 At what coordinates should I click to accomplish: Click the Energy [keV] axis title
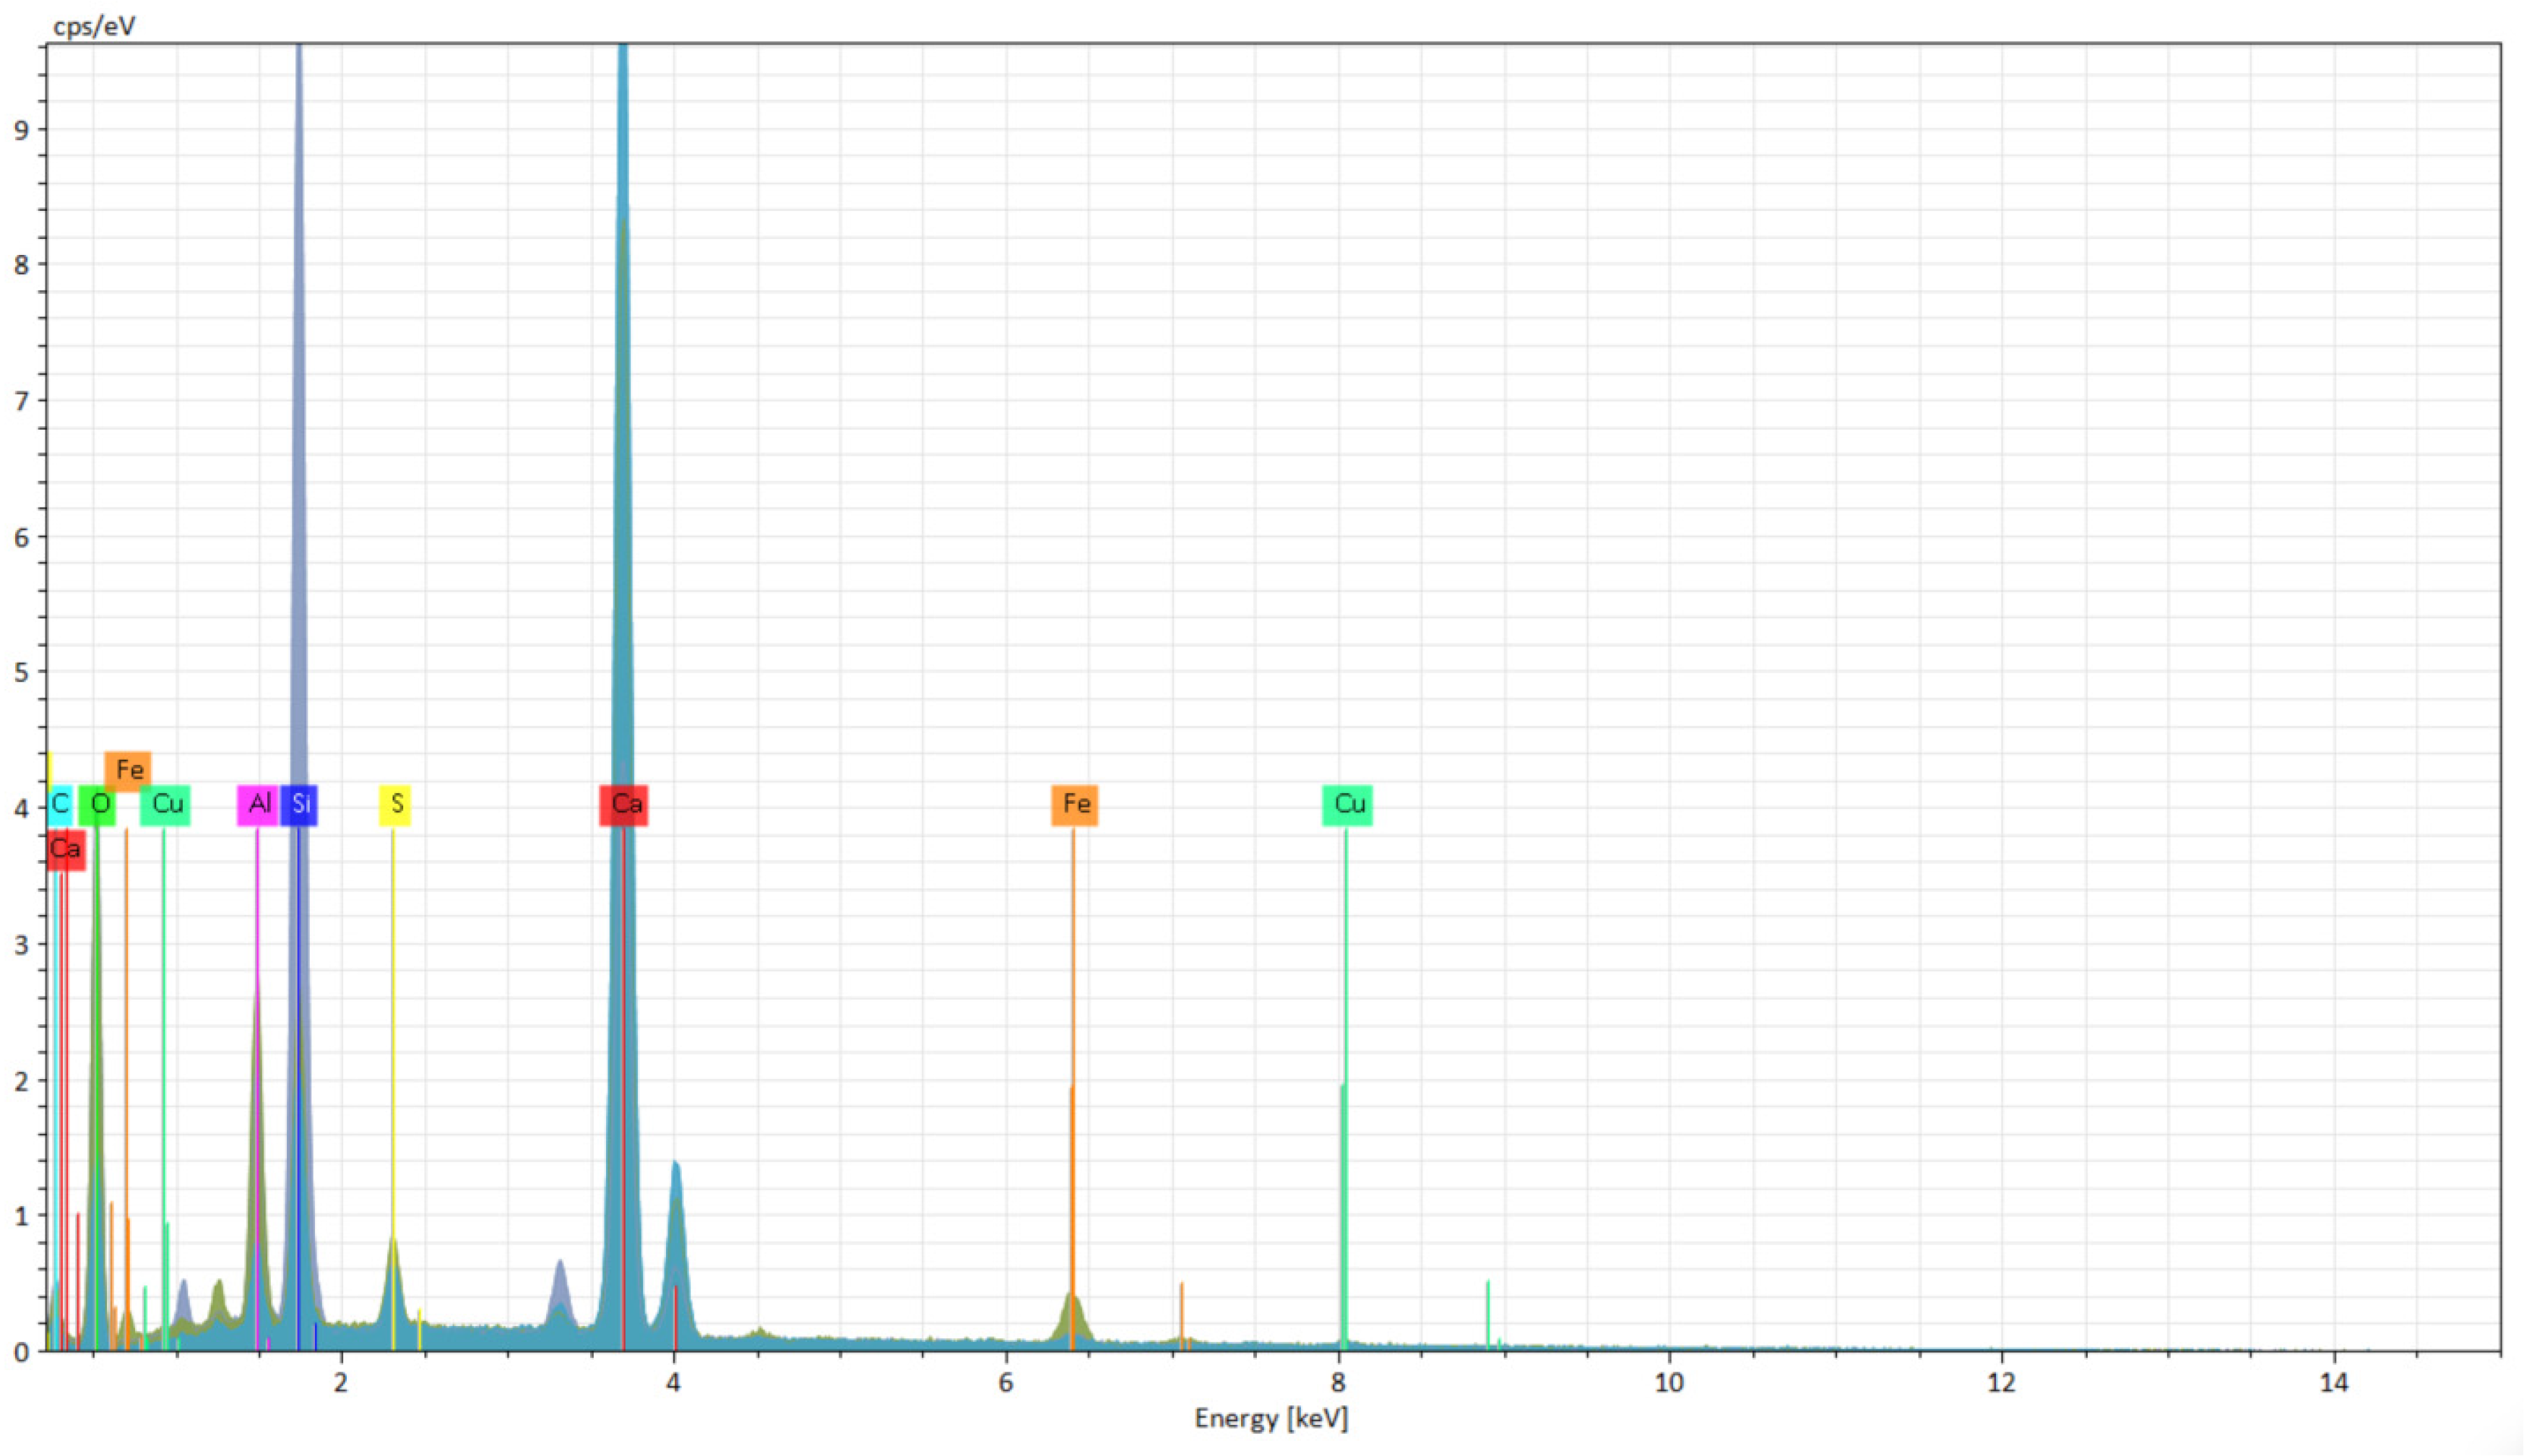pyautogui.click(x=1271, y=1418)
